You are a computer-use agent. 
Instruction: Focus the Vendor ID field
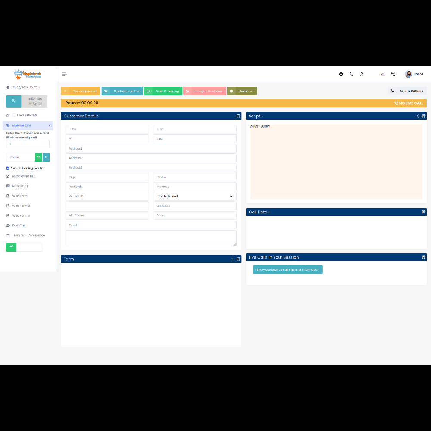click(107, 196)
